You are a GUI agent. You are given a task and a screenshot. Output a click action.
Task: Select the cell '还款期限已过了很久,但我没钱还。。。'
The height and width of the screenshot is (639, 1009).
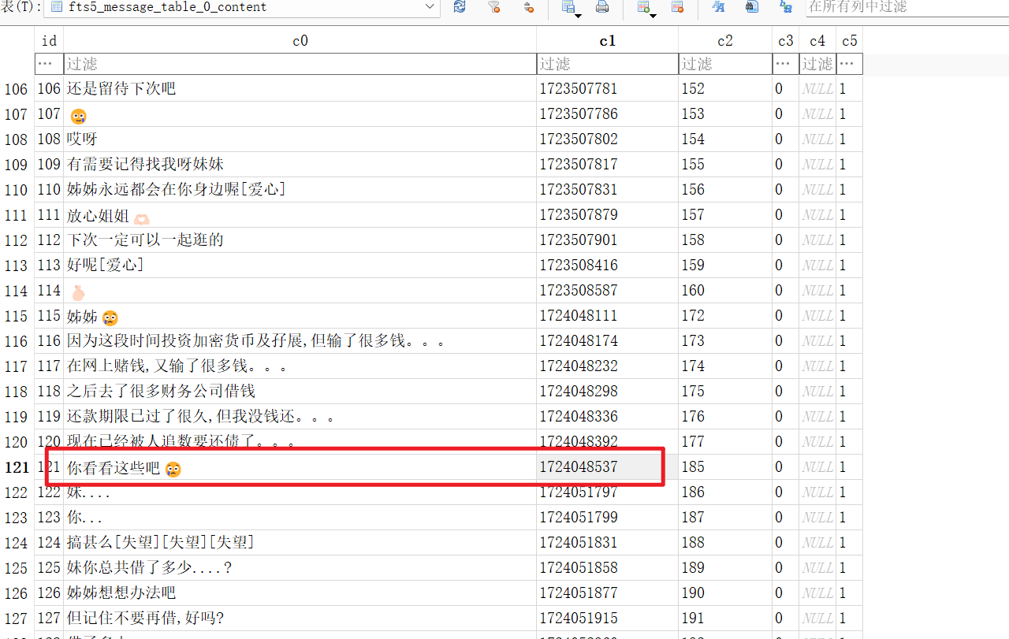300,417
